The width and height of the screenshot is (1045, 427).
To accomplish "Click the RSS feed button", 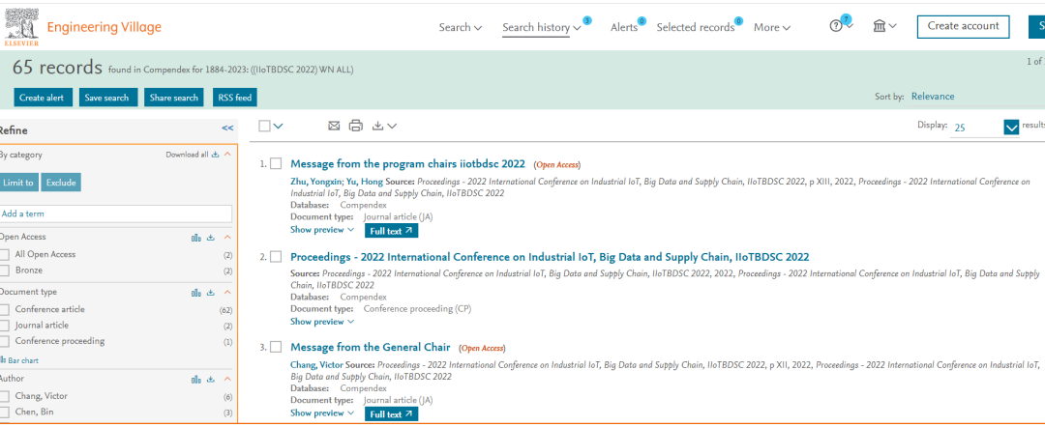I will pyautogui.click(x=234, y=98).
